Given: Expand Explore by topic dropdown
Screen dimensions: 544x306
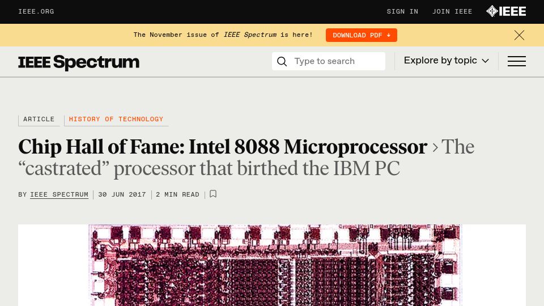Looking at the screenshot, I should click(446, 61).
